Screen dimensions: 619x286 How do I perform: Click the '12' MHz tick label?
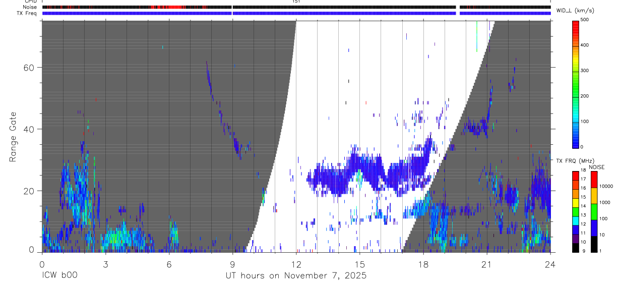(x=583, y=224)
